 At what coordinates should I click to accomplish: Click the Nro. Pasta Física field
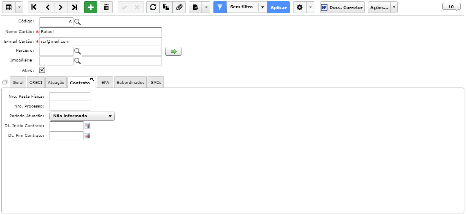70,97
